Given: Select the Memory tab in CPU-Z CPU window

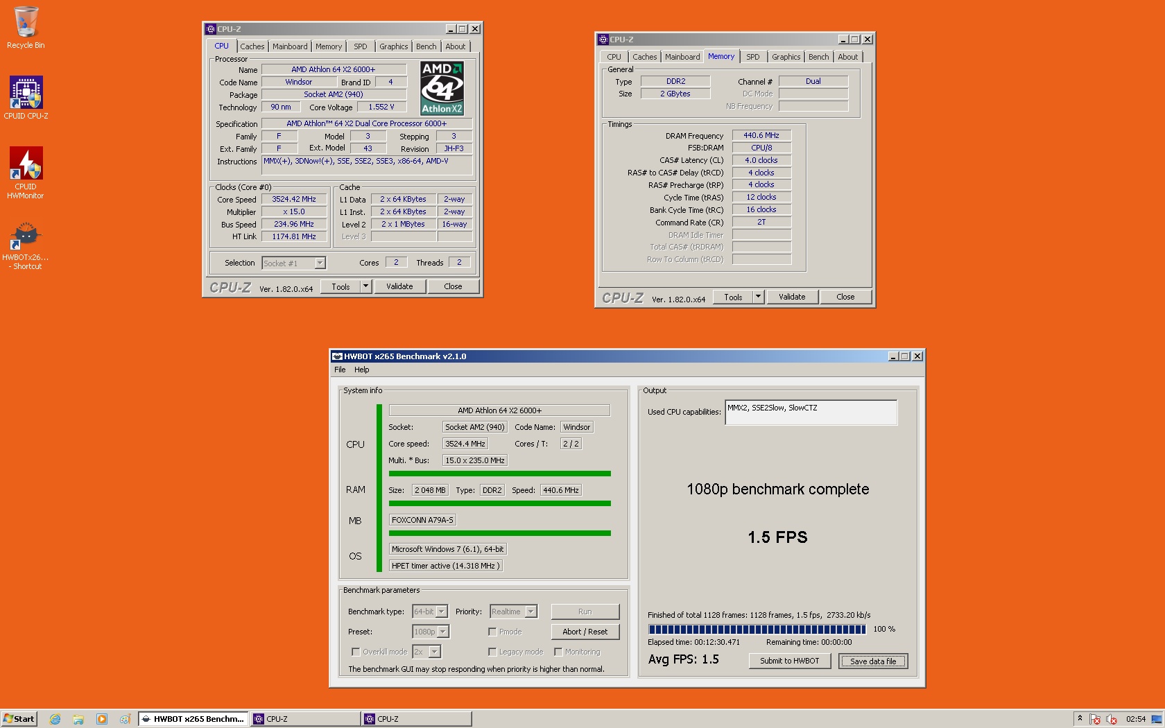Looking at the screenshot, I should click(329, 46).
